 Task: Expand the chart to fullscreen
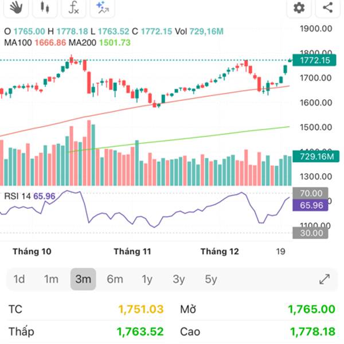325,279
